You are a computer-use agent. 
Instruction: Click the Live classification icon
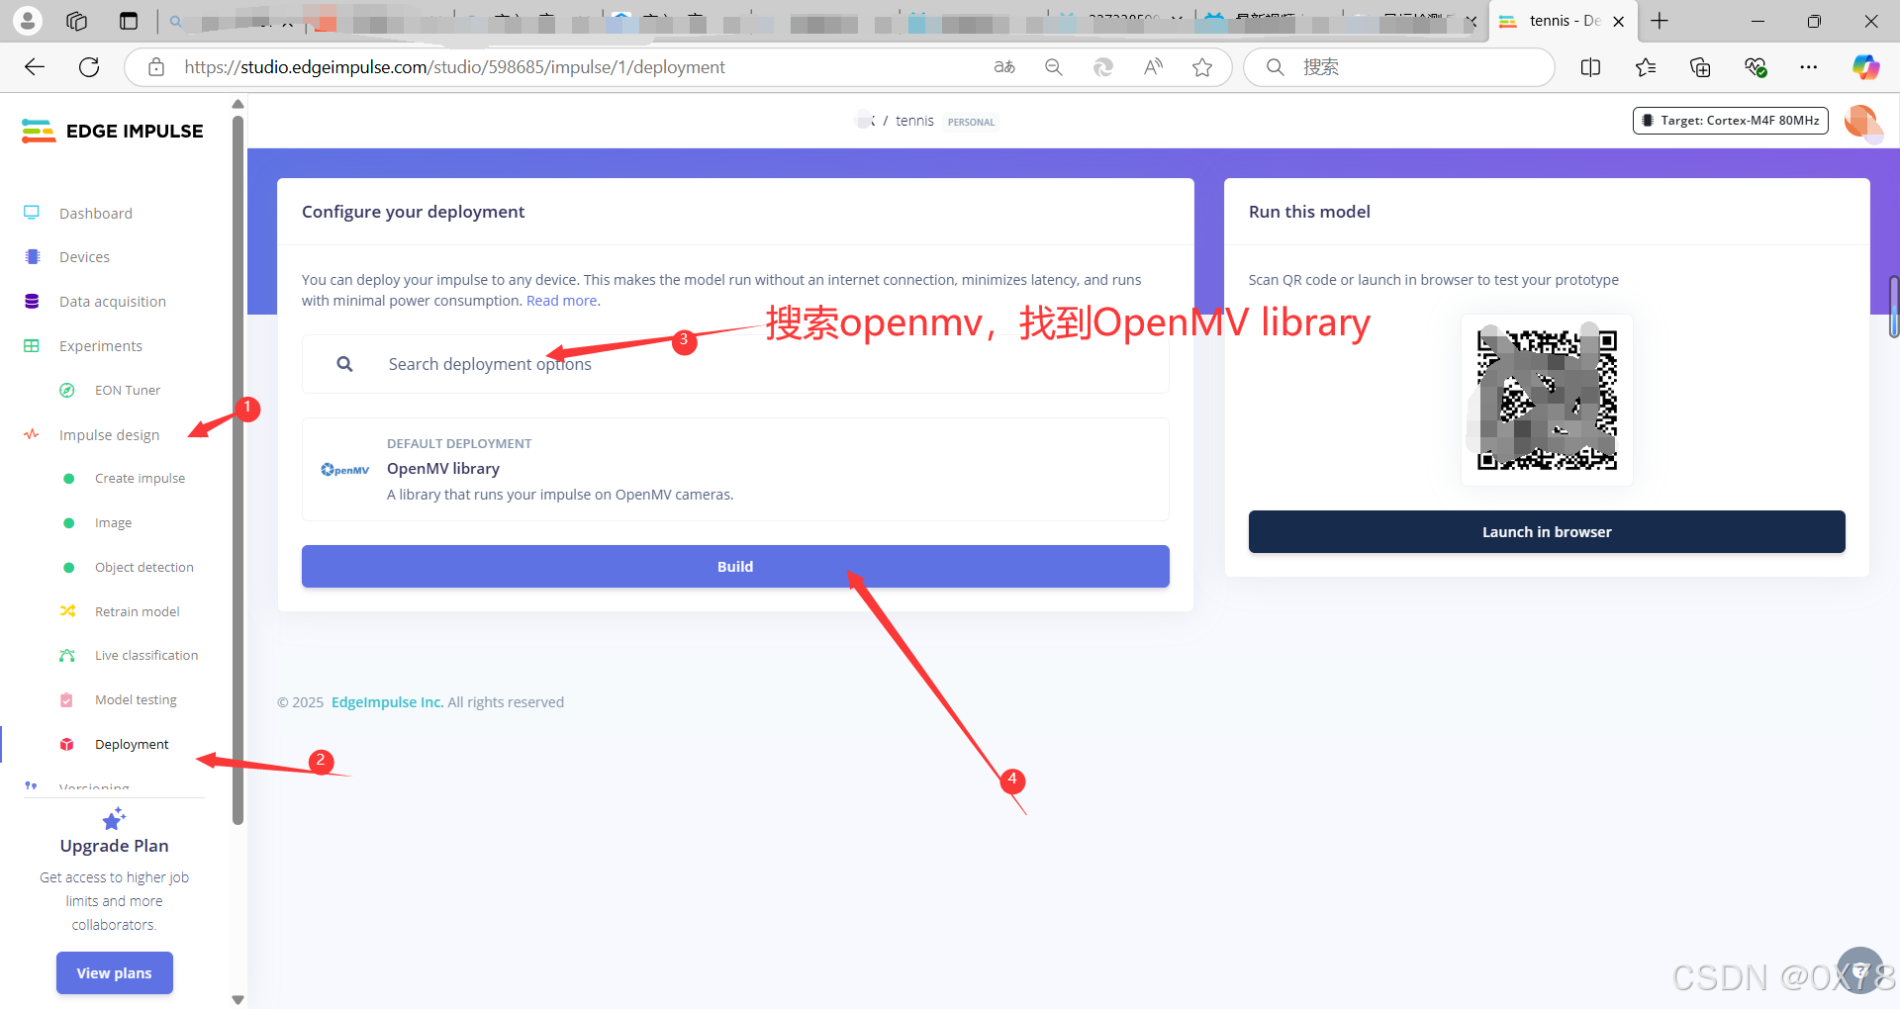(x=67, y=656)
